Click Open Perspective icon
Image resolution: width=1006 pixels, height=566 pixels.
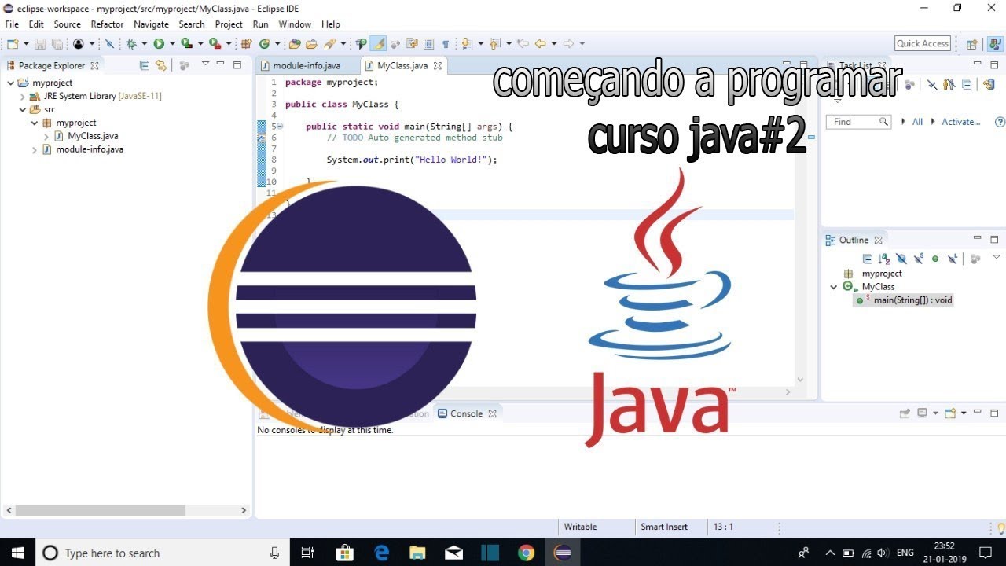coord(971,44)
